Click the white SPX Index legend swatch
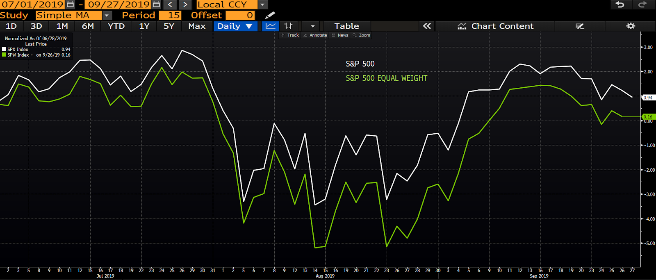This screenshot has width=656, height=280. click(4, 49)
